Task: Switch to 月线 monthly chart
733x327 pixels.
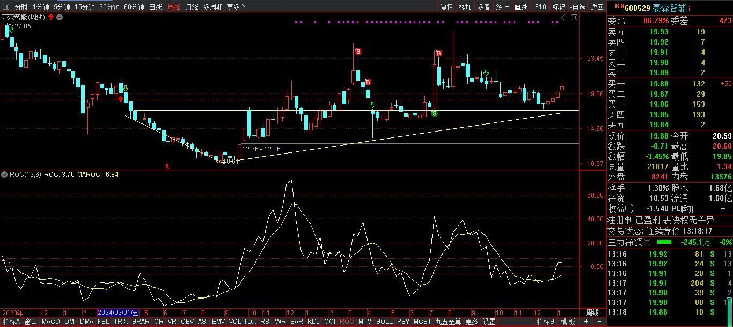Action: coord(192,7)
